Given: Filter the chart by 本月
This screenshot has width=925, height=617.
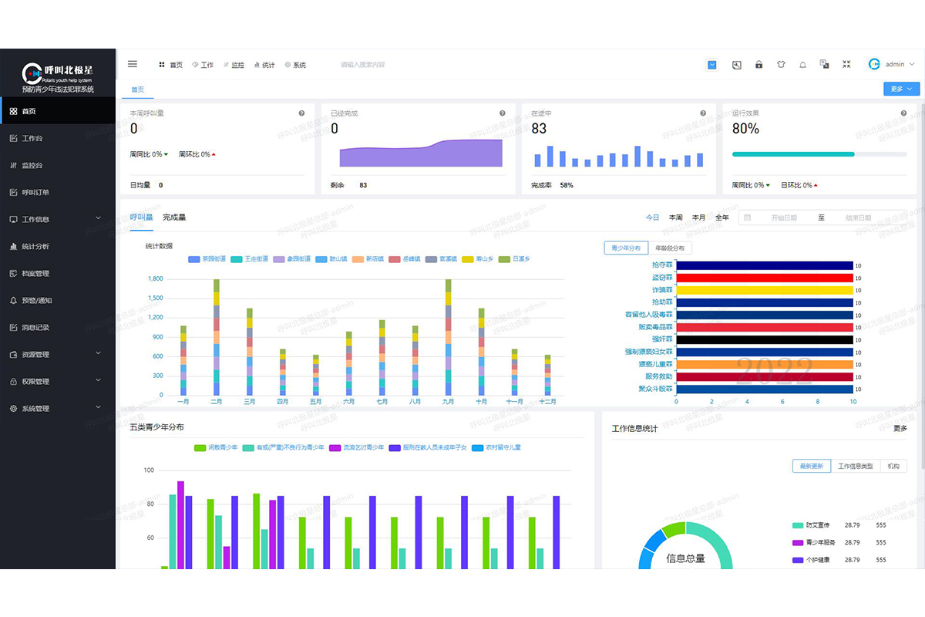Looking at the screenshot, I should point(698,218).
